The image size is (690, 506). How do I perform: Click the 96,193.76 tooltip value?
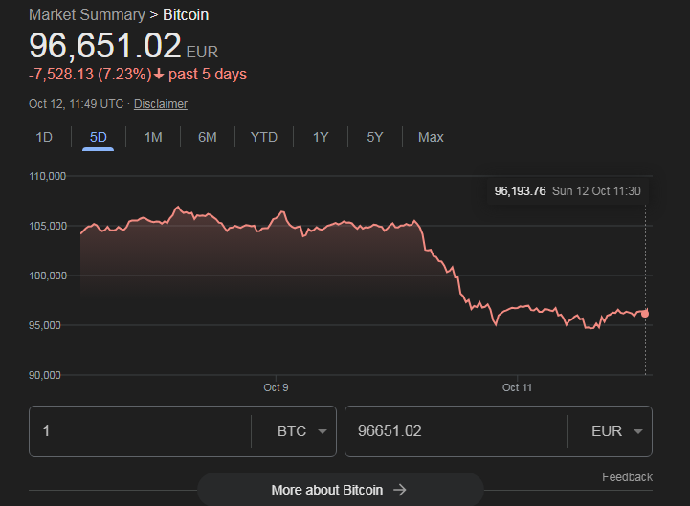point(520,191)
